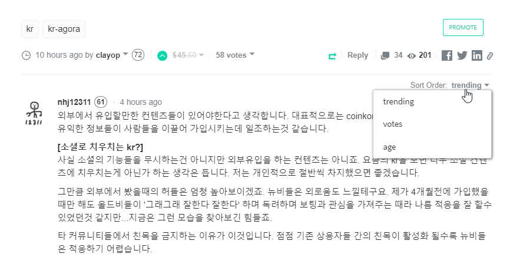This screenshot has width=510, height=257.
Task: Click the green upvote circle icon
Action: point(163,55)
